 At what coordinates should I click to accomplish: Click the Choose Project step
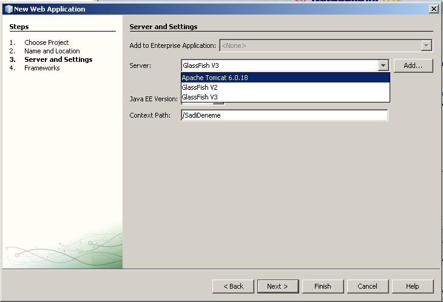pos(47,42)
